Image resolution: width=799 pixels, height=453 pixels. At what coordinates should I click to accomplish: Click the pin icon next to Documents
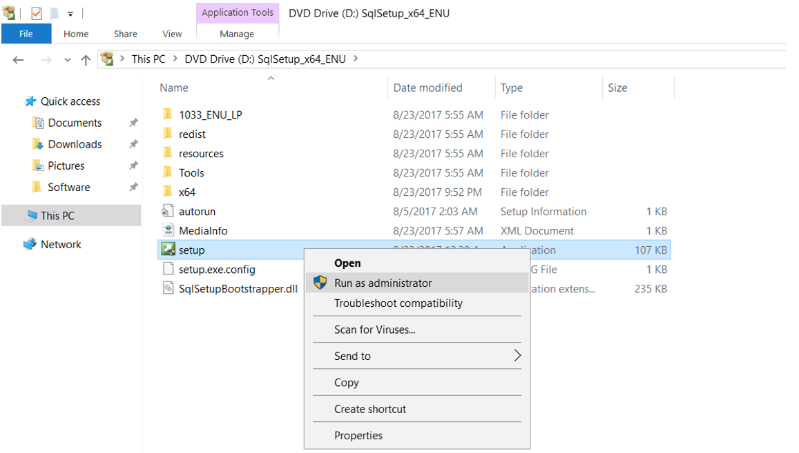(133, 123)
